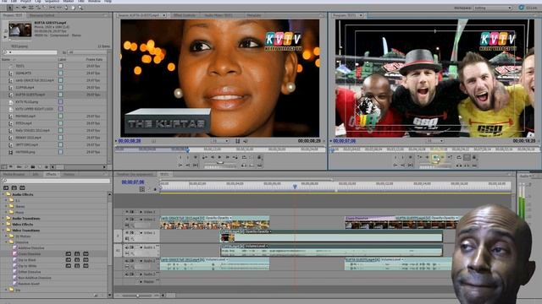This screenshot has width=542, height=304.
Task: Click the first filter icon under the Effects search
Action: tap(6, 187)
